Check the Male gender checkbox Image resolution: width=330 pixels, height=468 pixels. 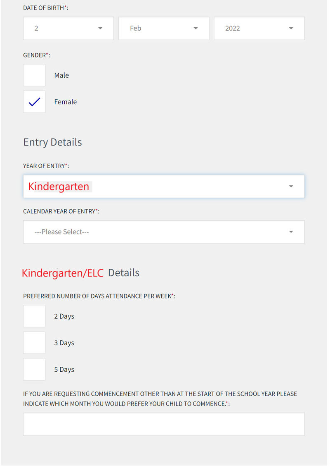coord(34,75)
